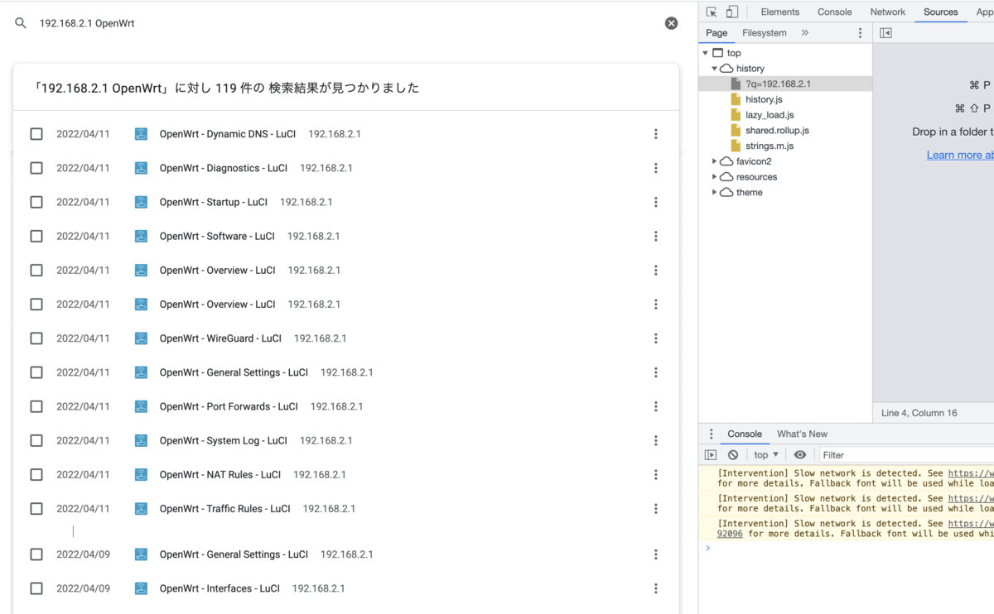Select the What's New drawer tab
This screenshot has height=614, width=994.
tap(802, 434)
